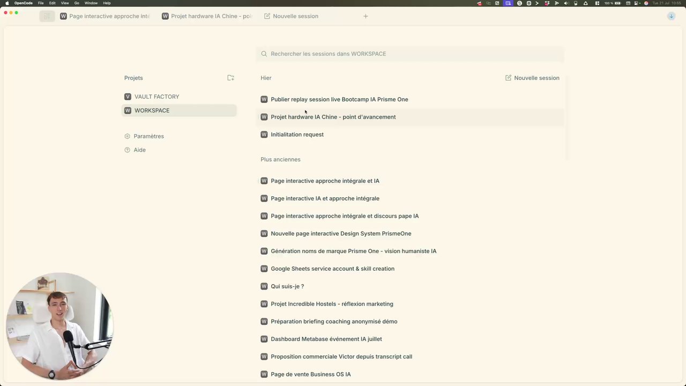
Task: Switch to Projet hardware IA Chine tab
Action: [207, 16]
